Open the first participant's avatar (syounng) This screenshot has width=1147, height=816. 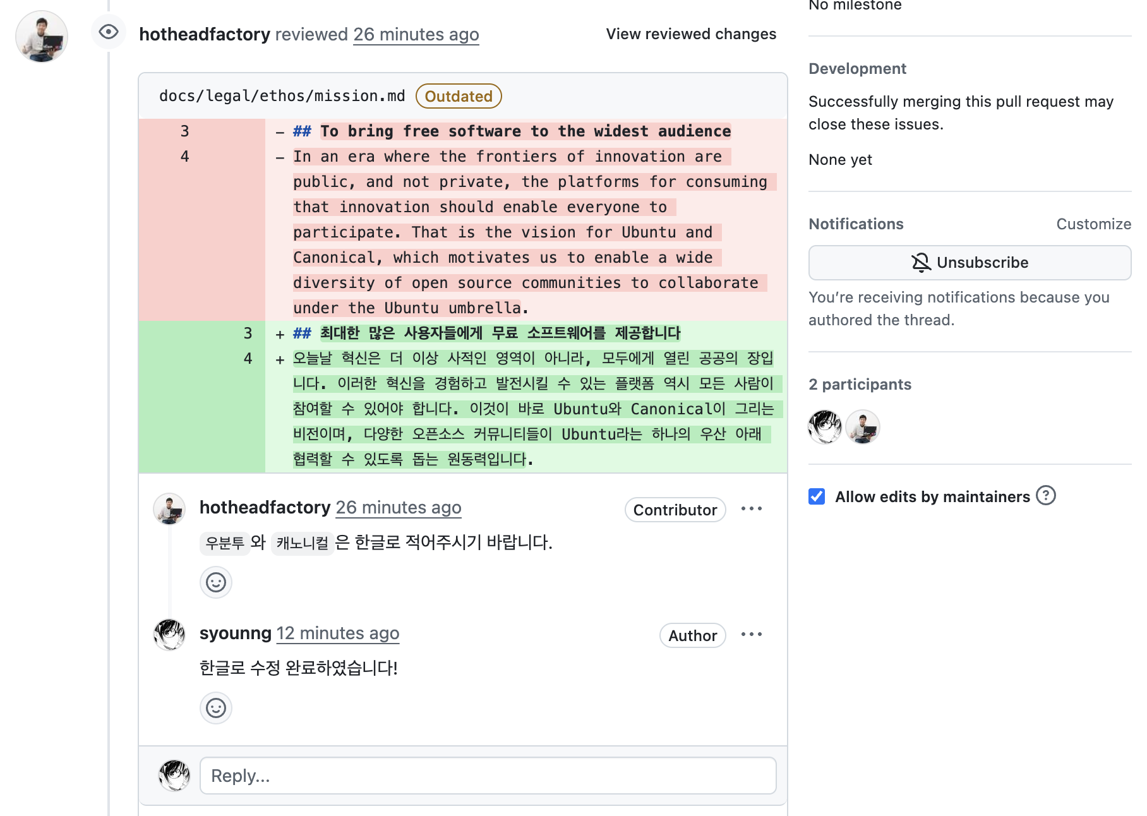tap(825, 427)
